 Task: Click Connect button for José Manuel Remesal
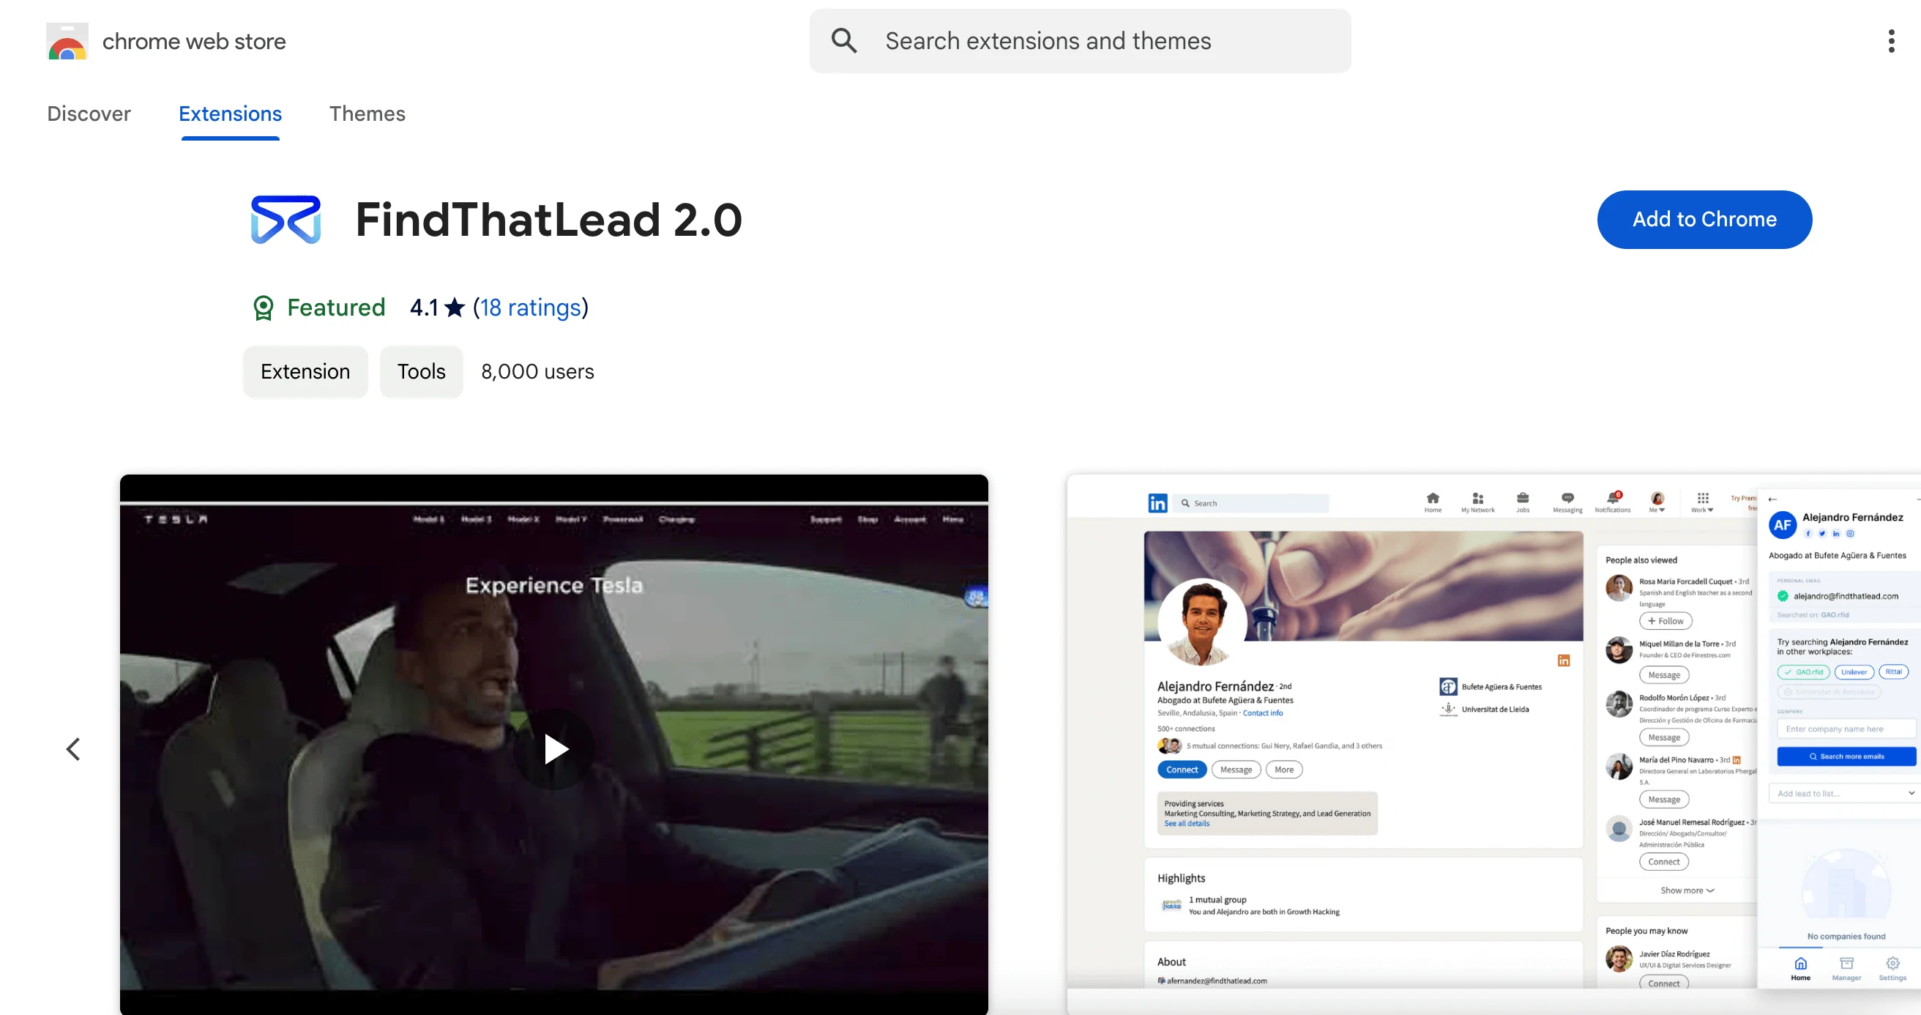point(1664,861)
